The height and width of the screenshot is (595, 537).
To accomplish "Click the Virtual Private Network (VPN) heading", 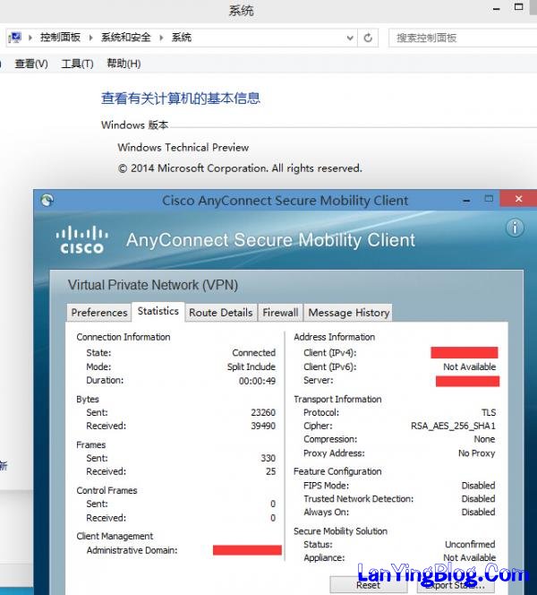I will point(153,285).
